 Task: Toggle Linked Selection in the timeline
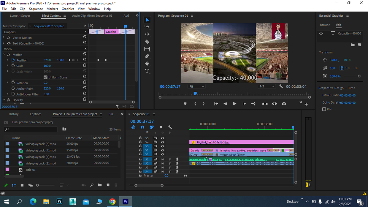pos(152,127)
